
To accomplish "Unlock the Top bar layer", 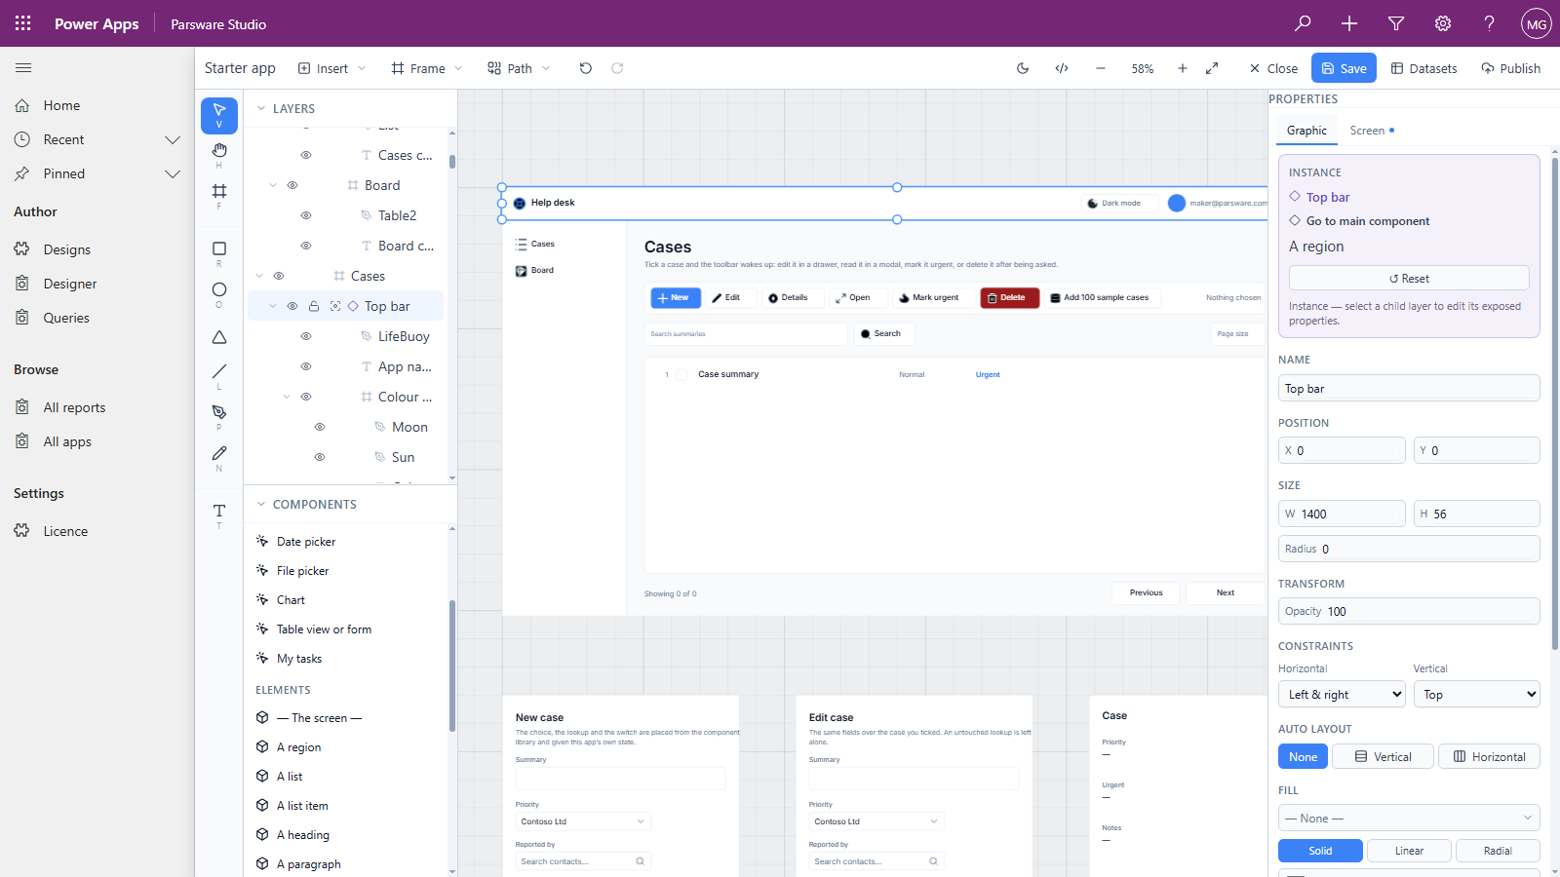I will click(314, 306).
